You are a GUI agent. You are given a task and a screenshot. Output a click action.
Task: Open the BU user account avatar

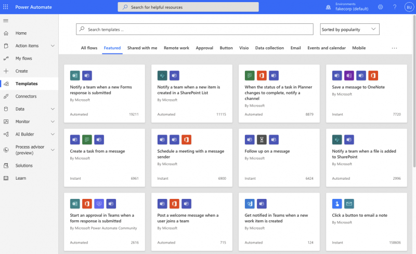point(408,7)
